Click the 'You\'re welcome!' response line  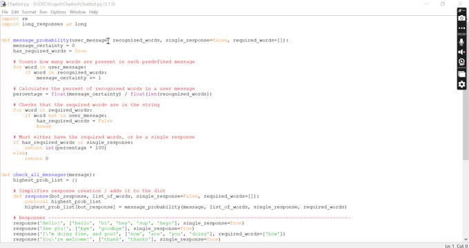[x=117, y=239]
